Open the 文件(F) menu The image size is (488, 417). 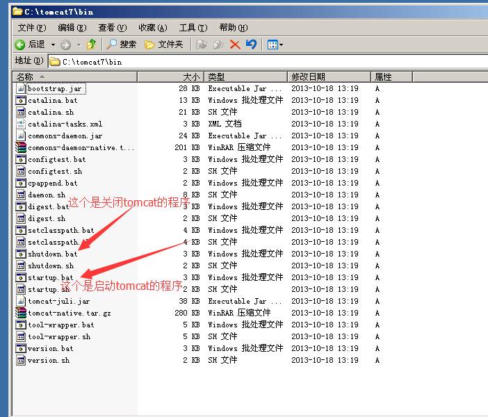click(32, 28)
